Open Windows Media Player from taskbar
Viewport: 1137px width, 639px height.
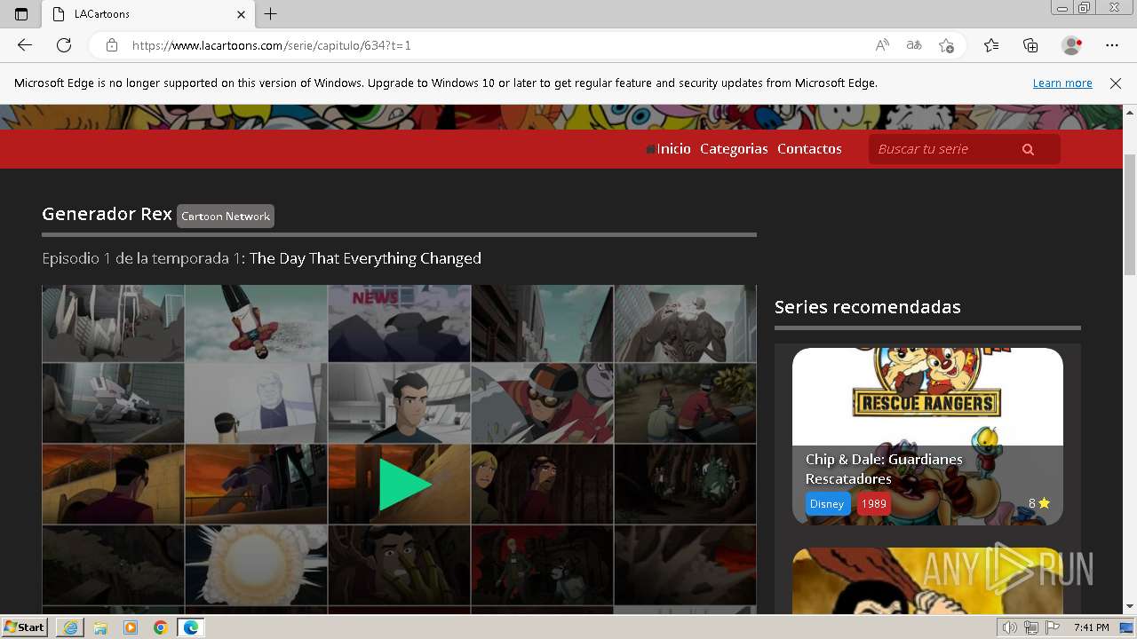[131, 627]
